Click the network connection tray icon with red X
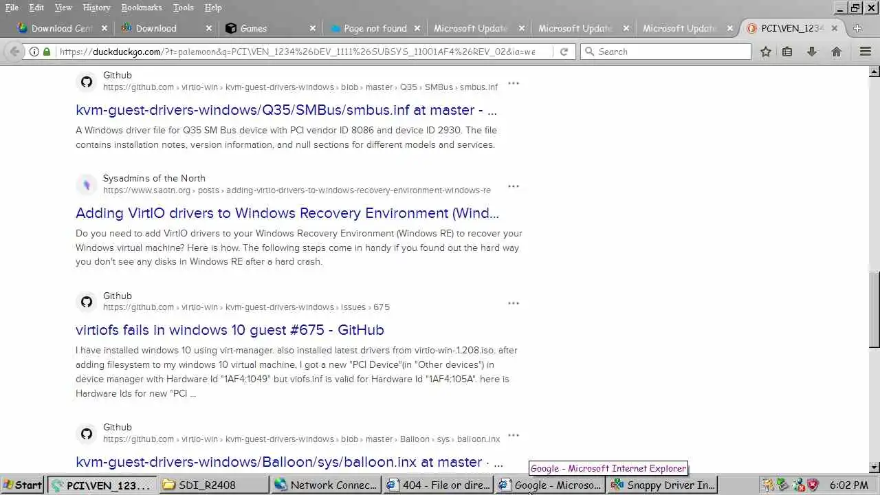The width and height of the screenshot is (880, 495). click(797, 485)
